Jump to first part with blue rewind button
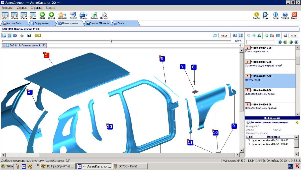Screen dimensions: 301x170 280,42
